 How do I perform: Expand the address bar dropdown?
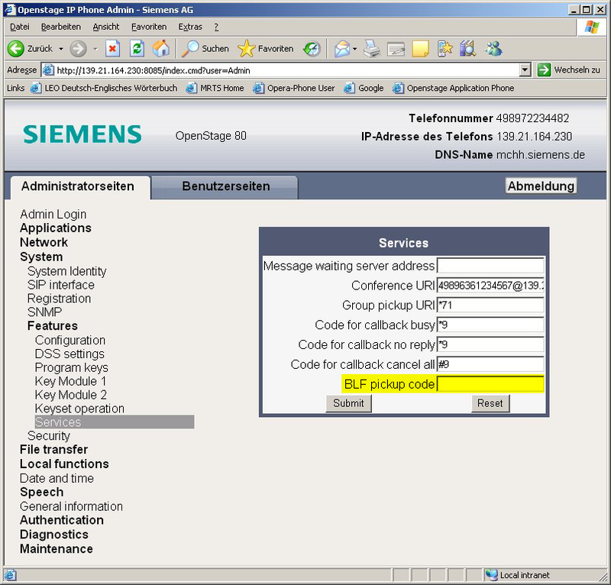(525, 69)
